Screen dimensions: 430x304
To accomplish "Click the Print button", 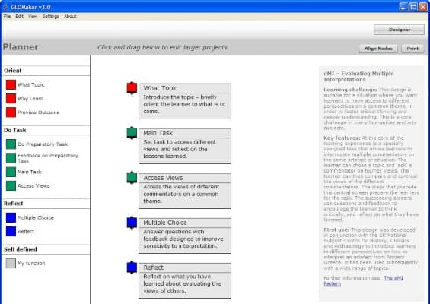I will (412, 49).
